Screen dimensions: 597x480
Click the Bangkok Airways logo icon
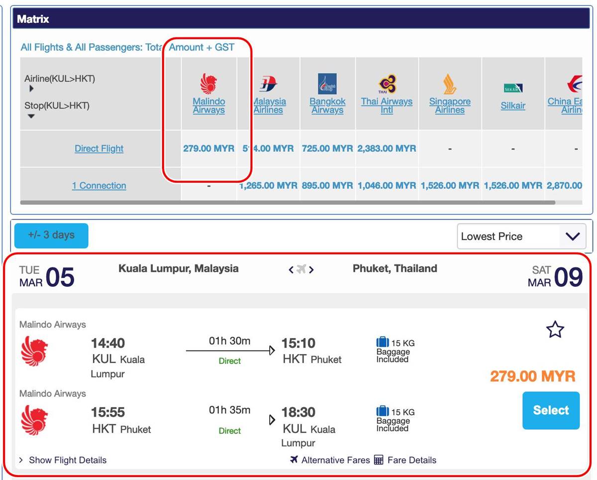pos(327,84)
